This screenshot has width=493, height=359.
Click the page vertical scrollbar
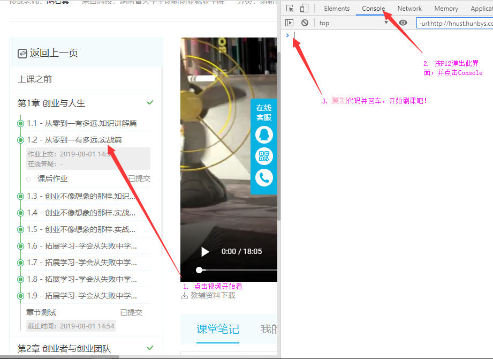pos(279,135)
